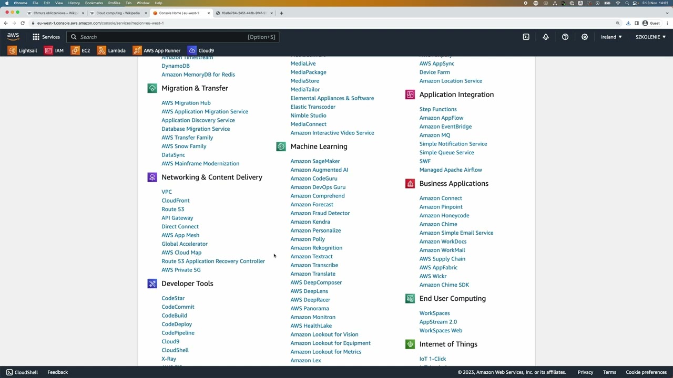Click the macOS Spotlight search icon
The height and width of the screenshot is (378, 673).
[627, 3]
